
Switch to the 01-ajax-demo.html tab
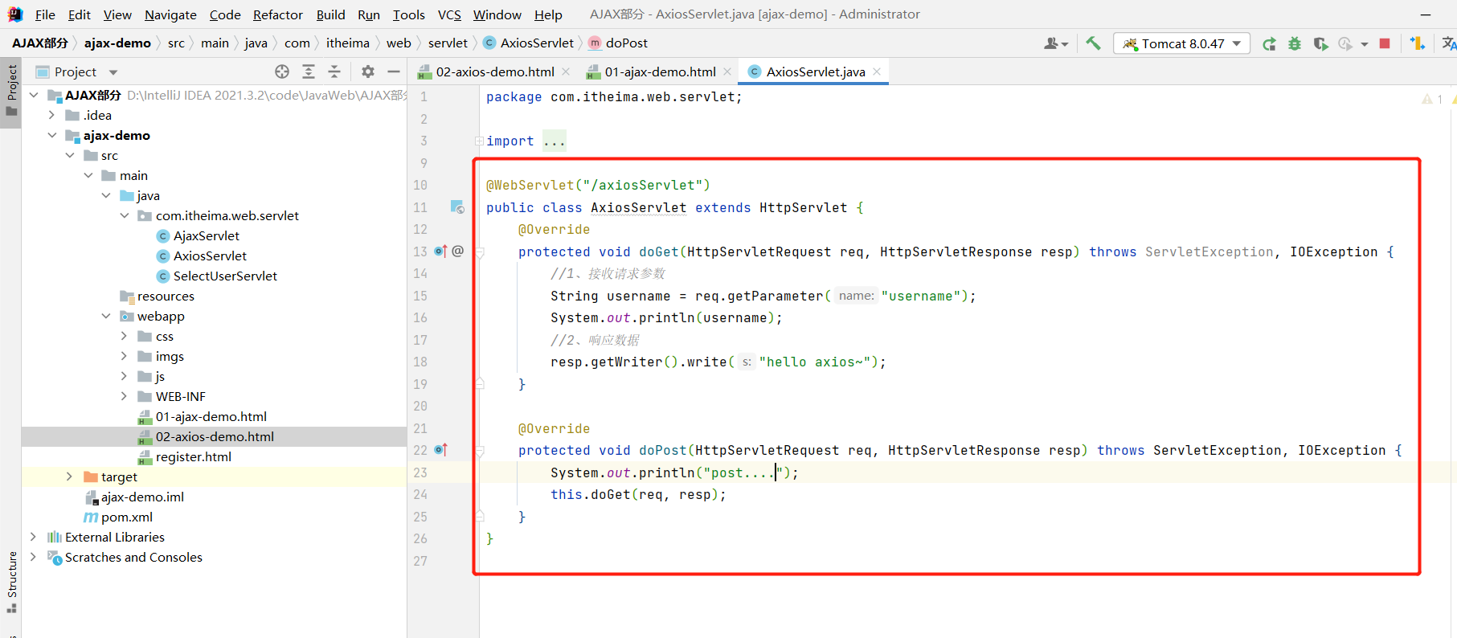point(660,72)
